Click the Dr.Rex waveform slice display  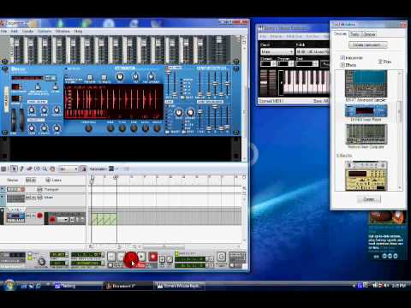click(114, 102)
